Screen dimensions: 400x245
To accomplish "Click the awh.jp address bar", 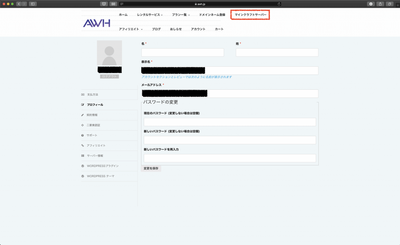I will [200, 4].
